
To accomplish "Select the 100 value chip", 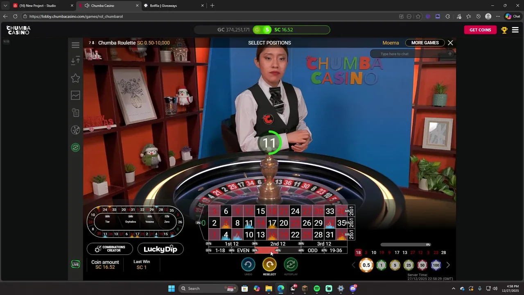I will click(x=436, y=265).
